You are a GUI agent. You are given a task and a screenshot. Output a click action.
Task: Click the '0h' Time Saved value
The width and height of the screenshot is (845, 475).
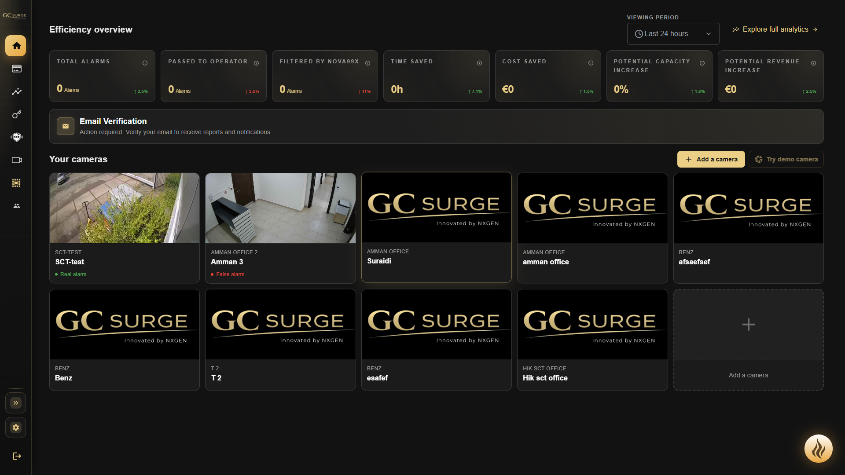point(397,89)
